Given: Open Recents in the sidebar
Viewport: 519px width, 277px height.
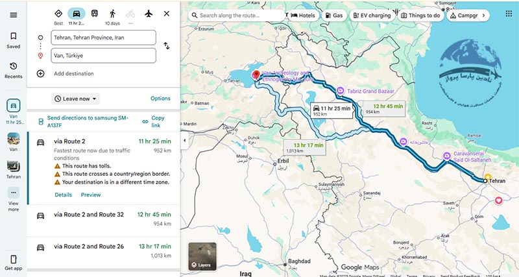Looking at the screenshot, I should 13,70.
